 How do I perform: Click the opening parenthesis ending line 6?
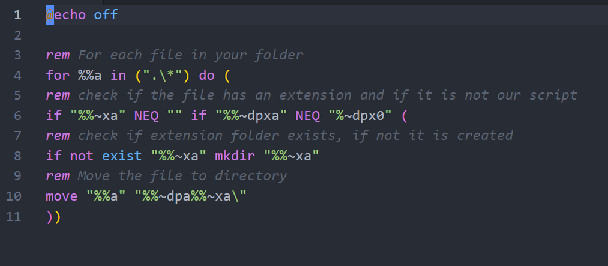(x=405, y=115)
